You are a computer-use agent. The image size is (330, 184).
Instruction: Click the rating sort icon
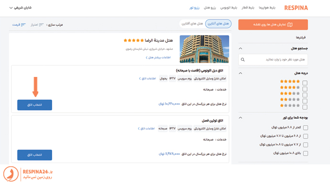tap(41, 25)
